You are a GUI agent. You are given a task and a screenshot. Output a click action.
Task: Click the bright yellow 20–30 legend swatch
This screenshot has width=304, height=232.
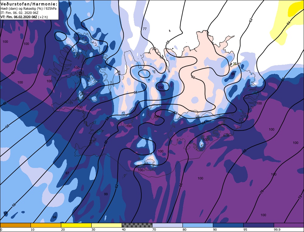tap(76, 225)
